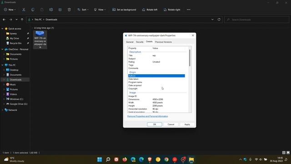The height and width of the screenshot is (164, 291).
Task: Select OneDrive Pictures folder
Action: tap(14, 59)
